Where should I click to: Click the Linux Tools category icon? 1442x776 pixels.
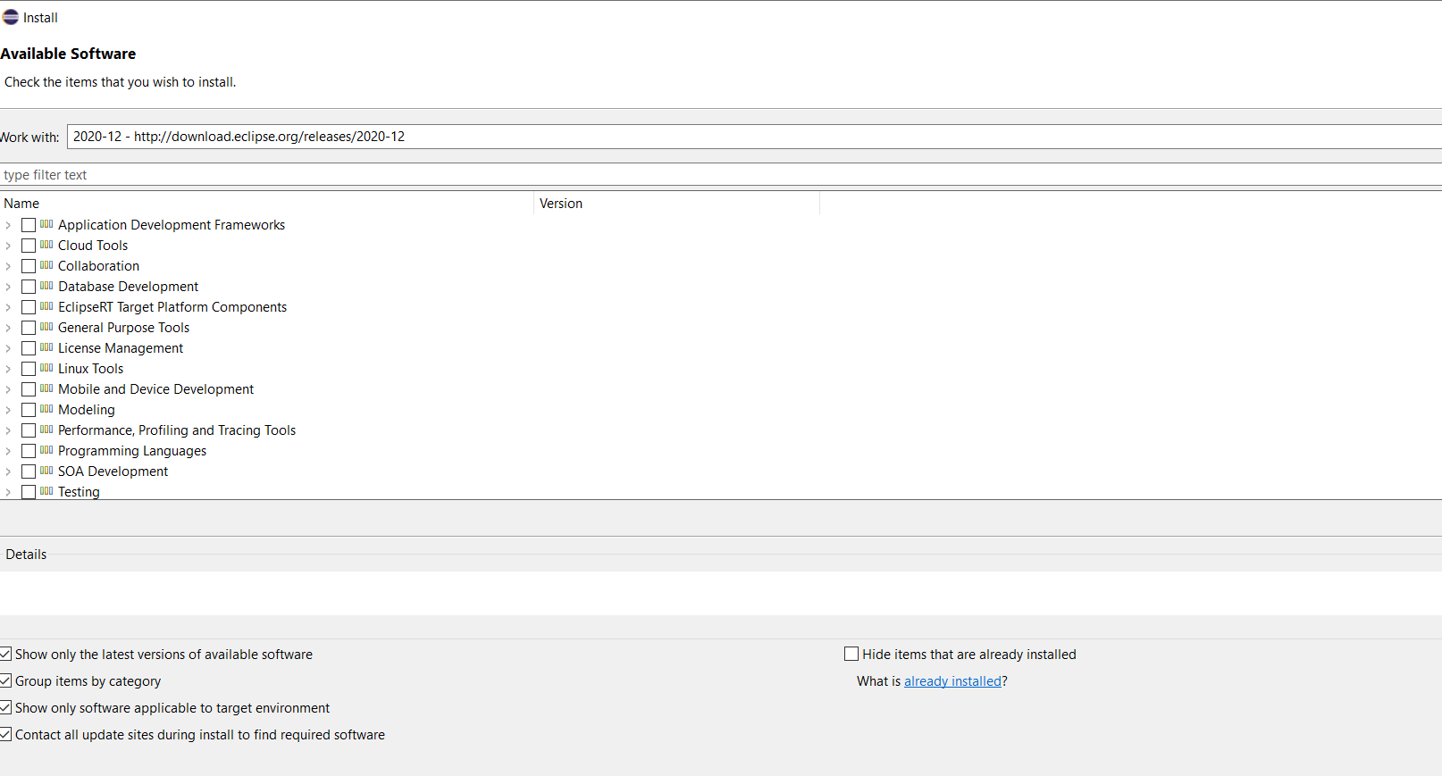46,368
